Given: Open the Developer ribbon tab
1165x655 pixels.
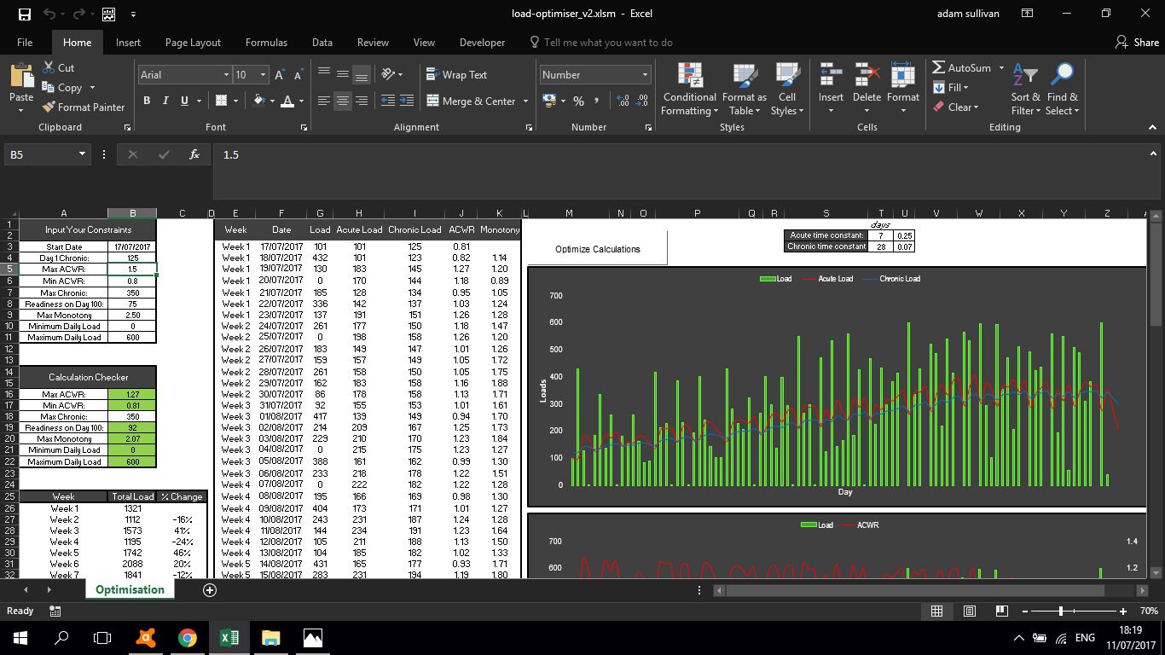Looking at the screenshot, I should point(482,43).
